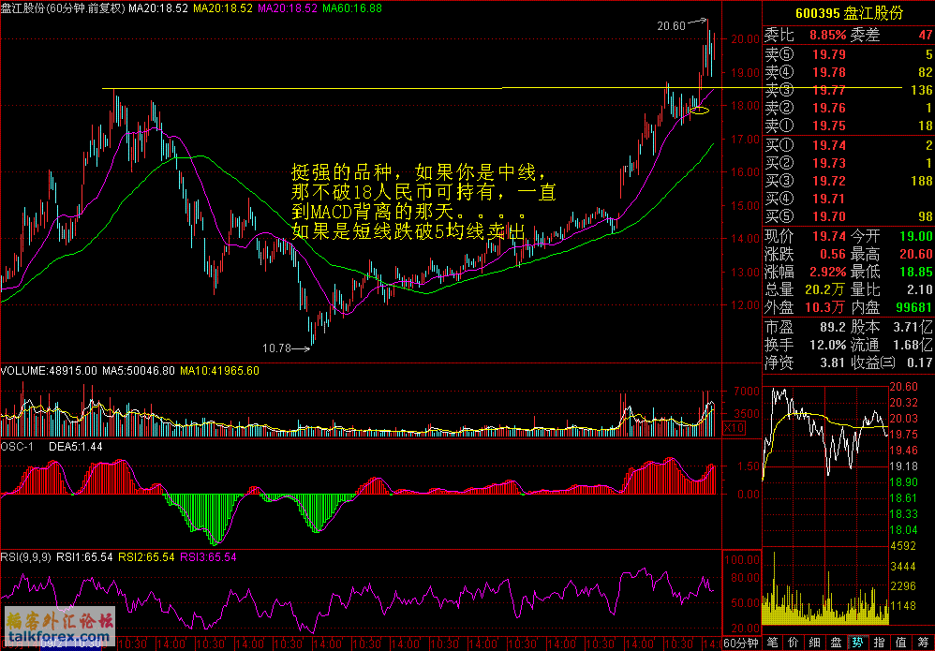Switch to the 笔 tab
This screenshot has height=651, width=935.
pyautogui.click(x=775, y=643)
